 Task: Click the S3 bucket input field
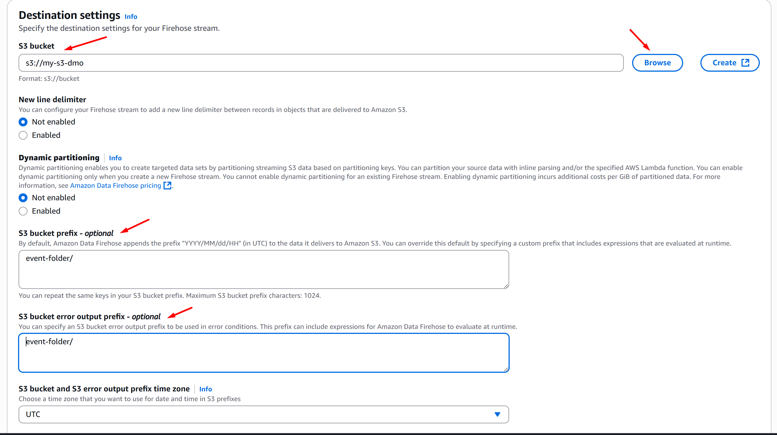[x=321, y=63]
